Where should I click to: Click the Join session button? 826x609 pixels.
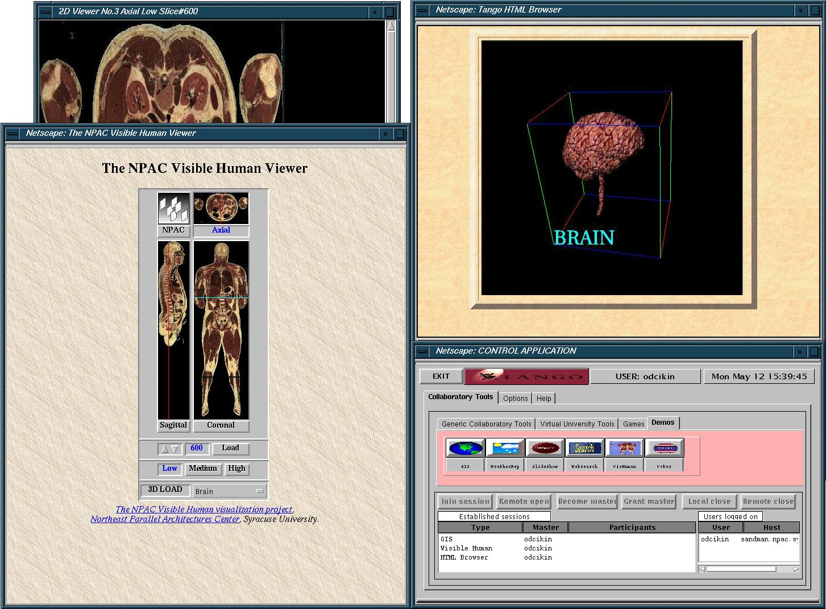click(x=466, y=502)
